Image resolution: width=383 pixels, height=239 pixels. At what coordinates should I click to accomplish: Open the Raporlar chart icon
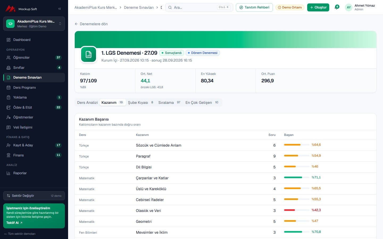9,173
